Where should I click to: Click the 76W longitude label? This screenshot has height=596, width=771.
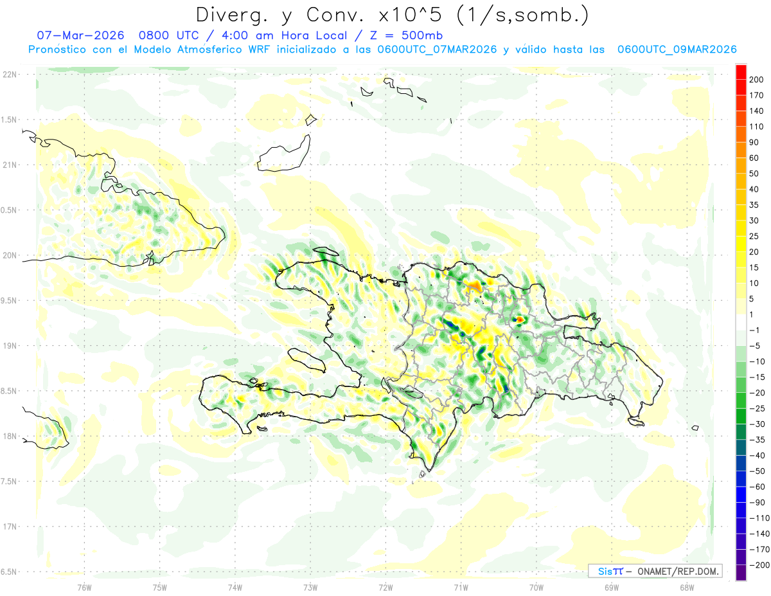pyautogui.click(x=84, y=587)
